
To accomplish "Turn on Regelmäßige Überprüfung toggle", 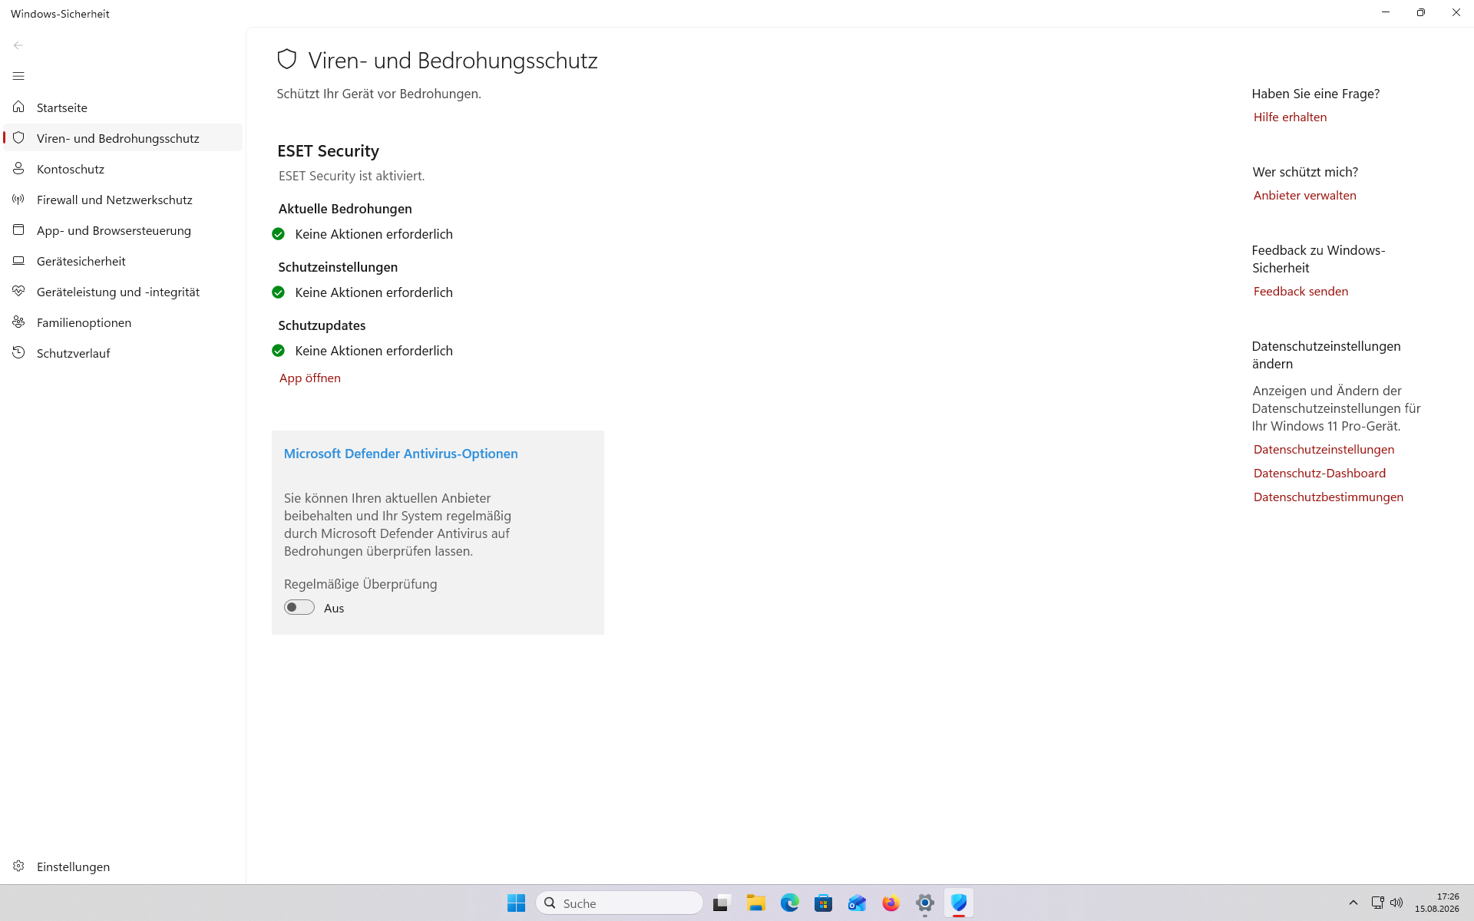I will (299, 607).
